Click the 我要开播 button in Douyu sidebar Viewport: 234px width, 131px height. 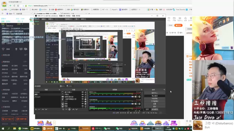click(x=21, y=119)
